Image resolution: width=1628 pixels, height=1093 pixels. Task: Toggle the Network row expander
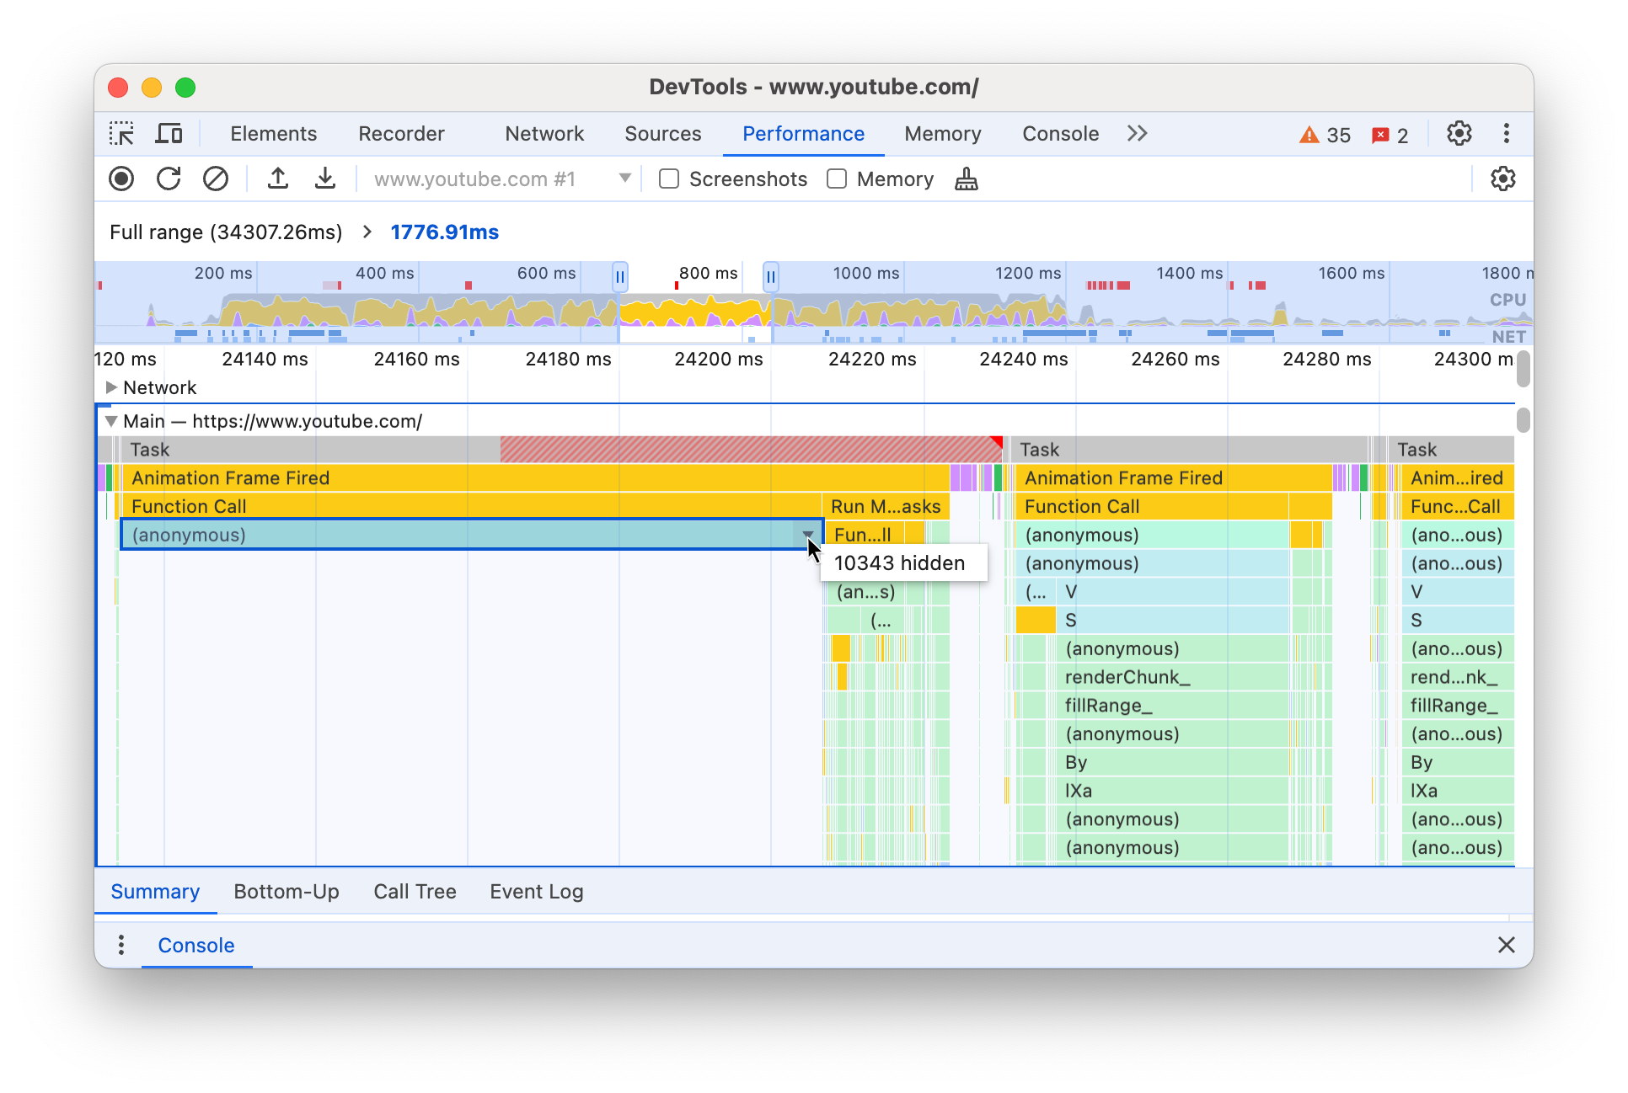point(112,388)
